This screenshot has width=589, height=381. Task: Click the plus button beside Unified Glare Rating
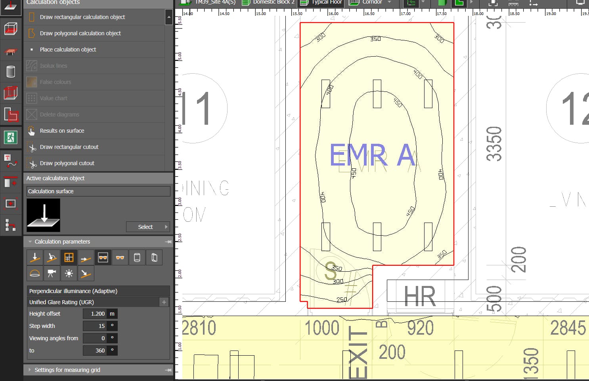[x=164, y=302]
